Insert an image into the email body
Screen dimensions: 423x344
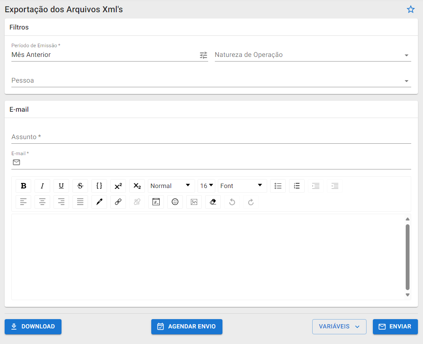(194, 202)
